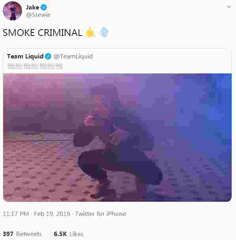Click the smoke puff emoji in the tweet

104,32
